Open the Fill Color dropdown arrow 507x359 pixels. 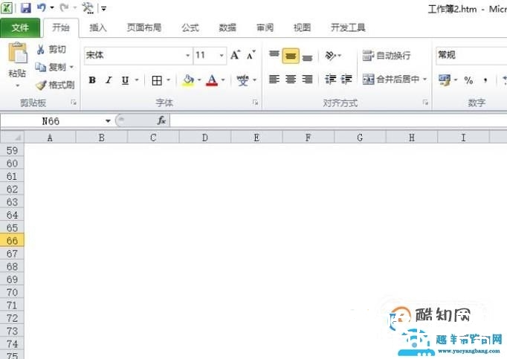199,80
